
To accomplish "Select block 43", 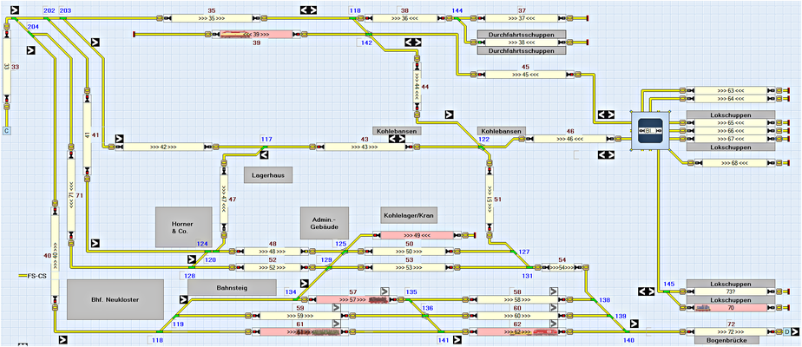I will (365, 147).
